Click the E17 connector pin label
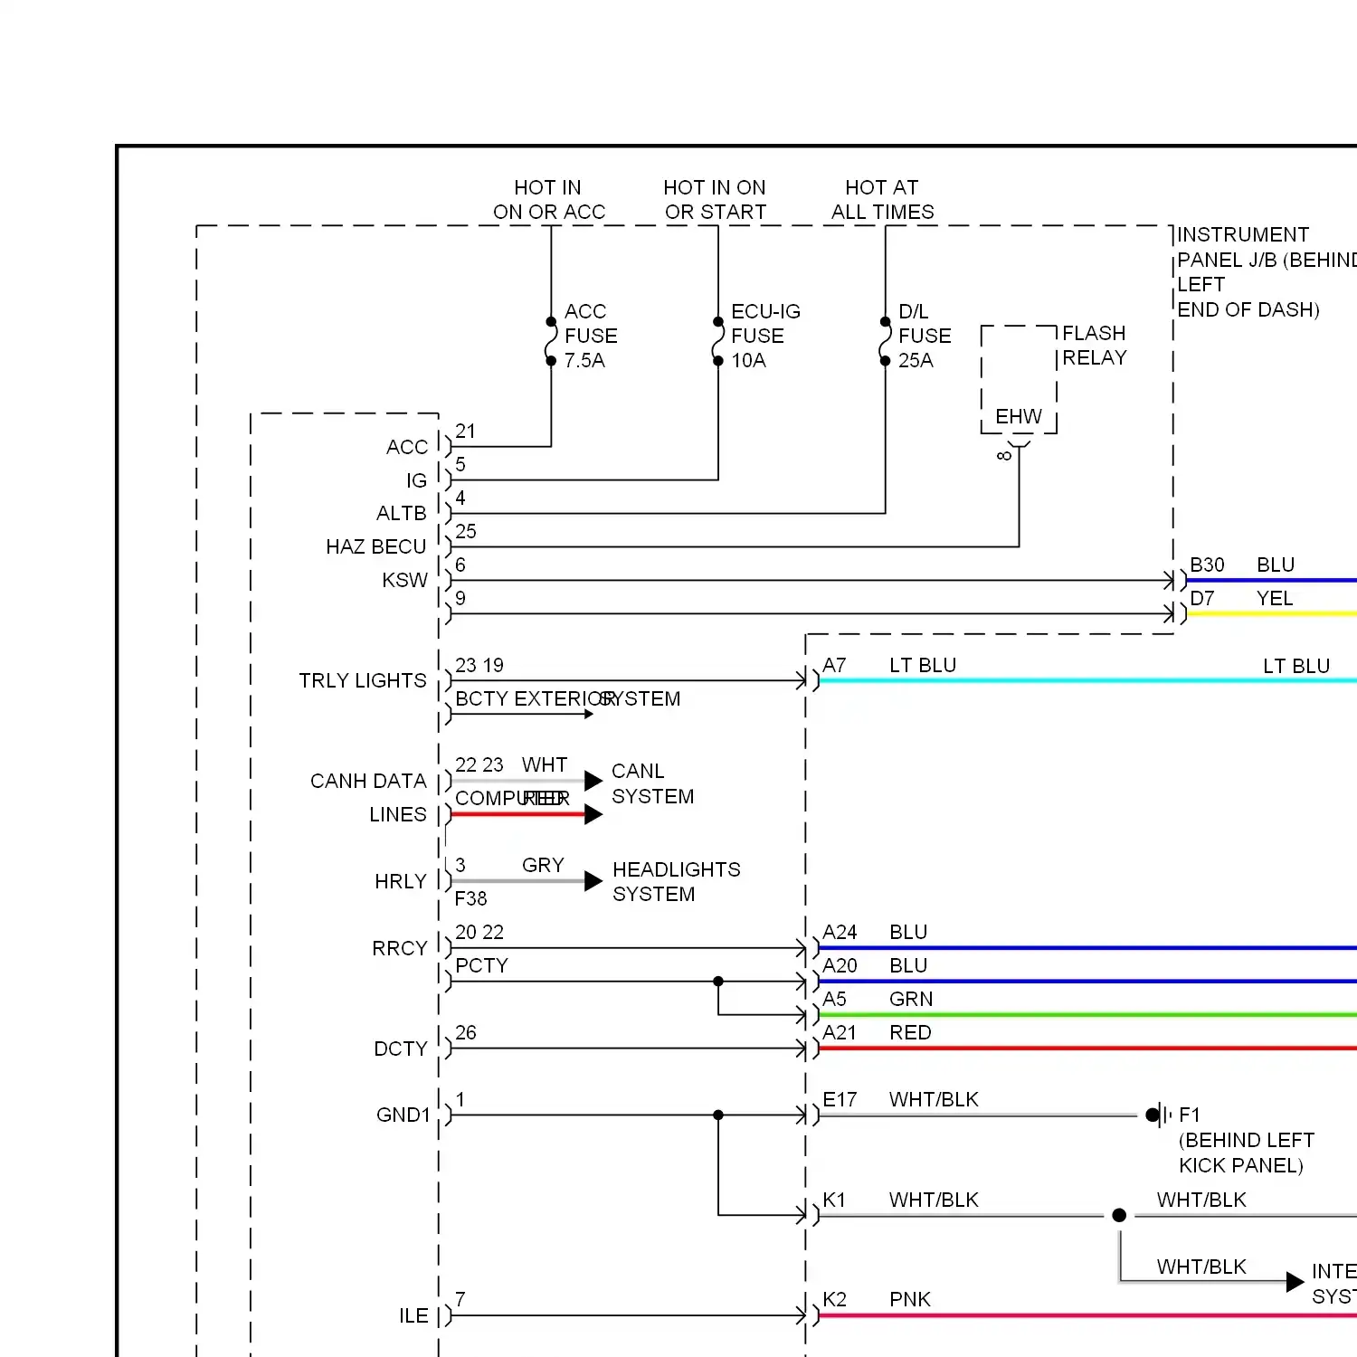1357x1357 pixels. click(840, 1099)
